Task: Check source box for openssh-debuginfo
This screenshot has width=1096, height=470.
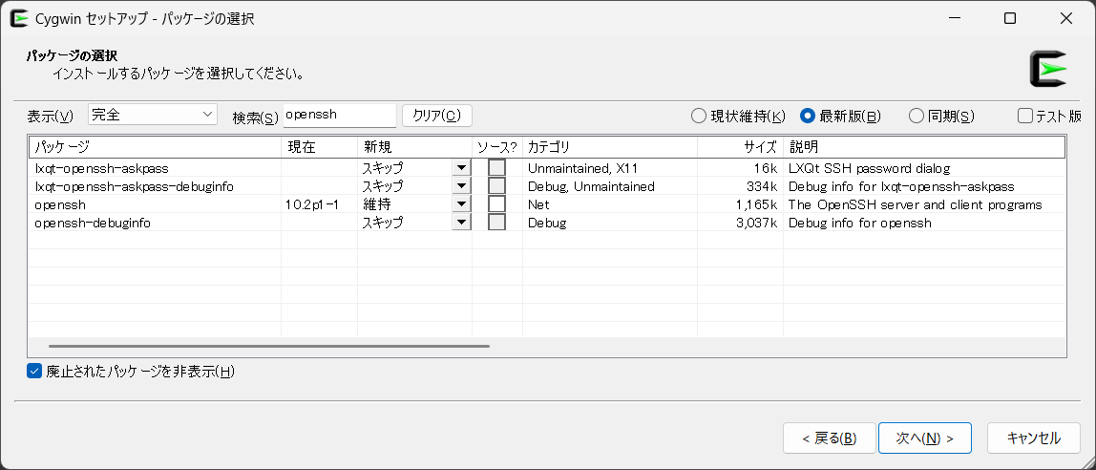Action: pyautogui.click(x=497, y=223)
